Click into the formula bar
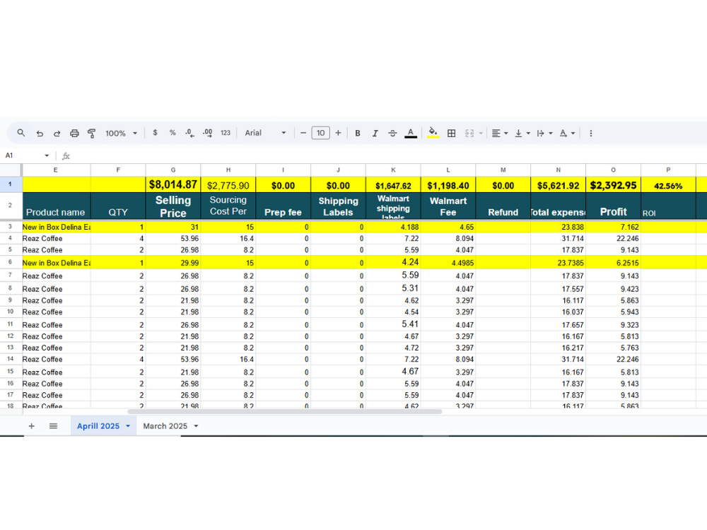Screen dimensions: 707x530 [387, 156]
